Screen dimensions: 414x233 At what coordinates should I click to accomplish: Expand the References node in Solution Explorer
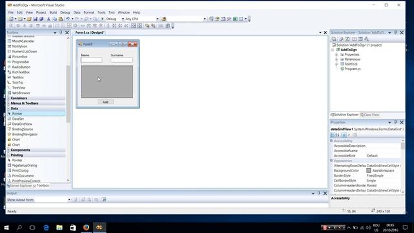pyautogui.click(x=336, y=60)
